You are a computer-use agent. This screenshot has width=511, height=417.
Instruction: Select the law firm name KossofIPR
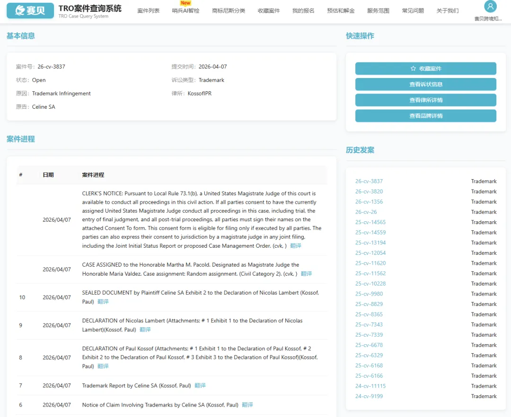(200, 94)
